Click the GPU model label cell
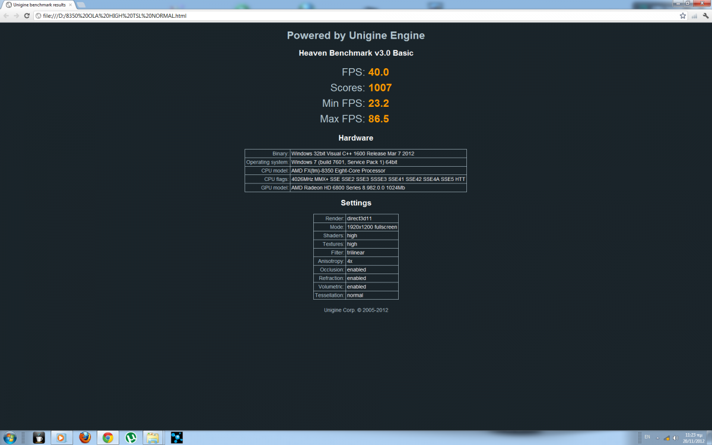712x445 pixels. 268,187
